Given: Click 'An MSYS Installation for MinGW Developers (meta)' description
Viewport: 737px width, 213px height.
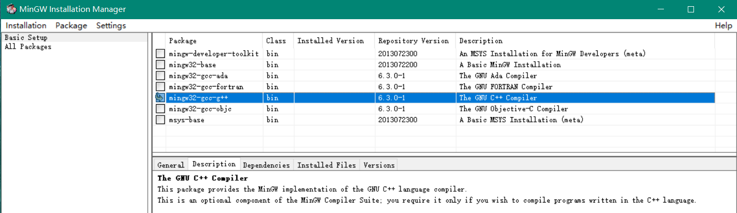Looking at the screenshot, I should click(x=552, y=54).
